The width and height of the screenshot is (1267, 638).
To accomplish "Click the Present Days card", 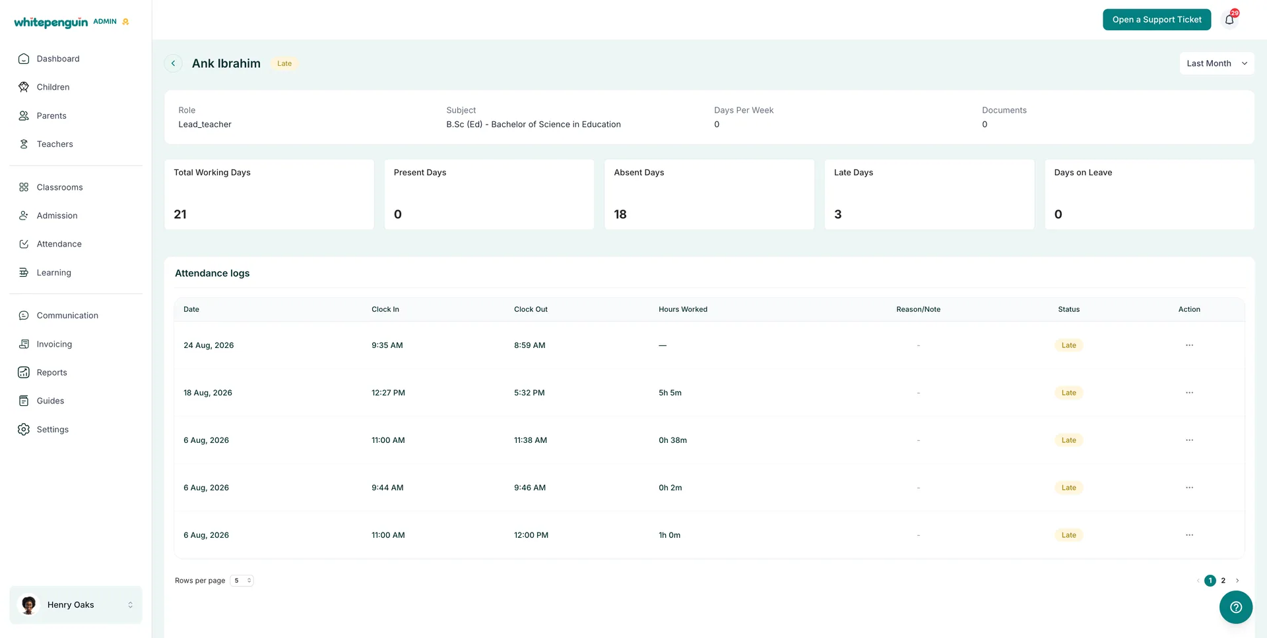I will [489, 194].
